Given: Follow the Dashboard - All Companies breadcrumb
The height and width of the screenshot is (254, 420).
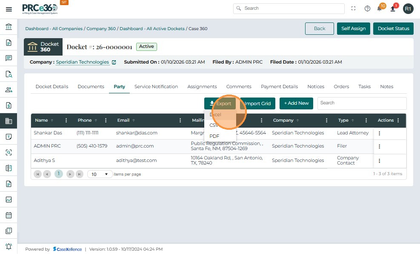Looking at the screenshot, I should coord(54,28).
